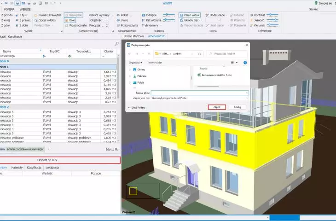Screen dimensions: 336x221
Task: Select the 'Zestawienie obiektów 1.xlsx' file
Action: 214,75
